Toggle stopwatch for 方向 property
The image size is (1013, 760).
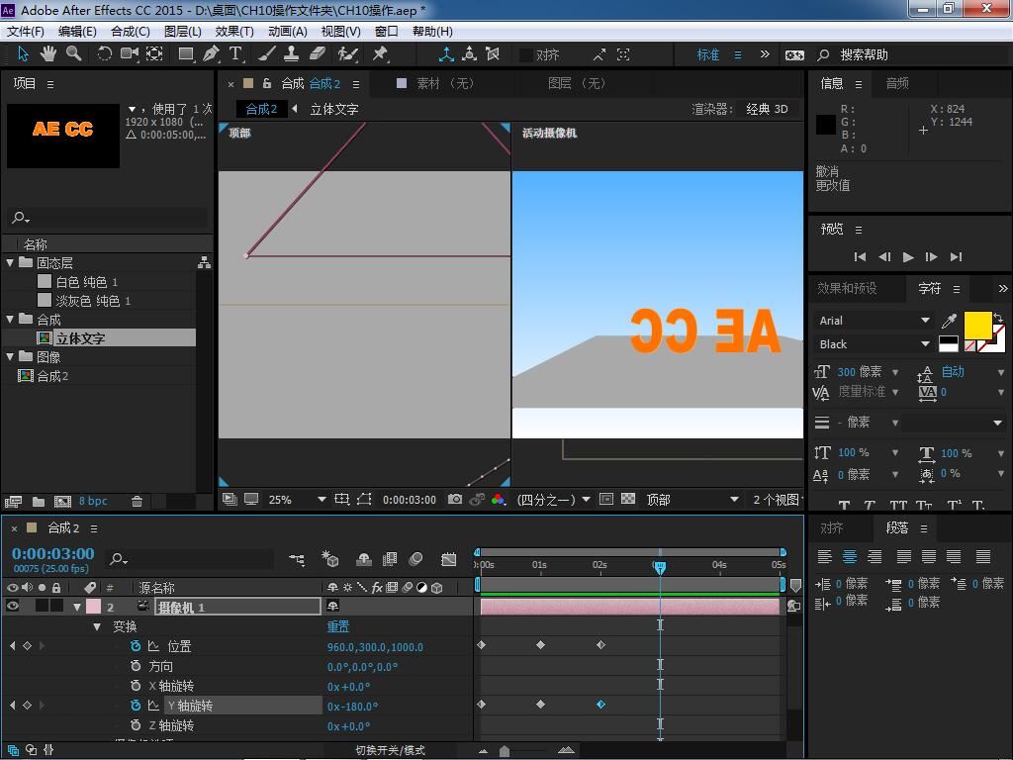[x=135, y=666]
